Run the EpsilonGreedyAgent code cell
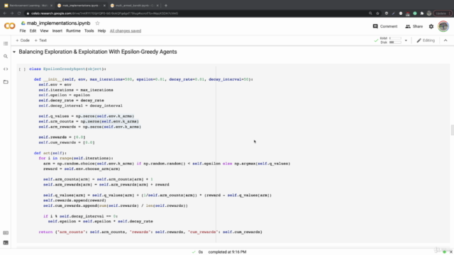454x255 pixels. [22, 69]
